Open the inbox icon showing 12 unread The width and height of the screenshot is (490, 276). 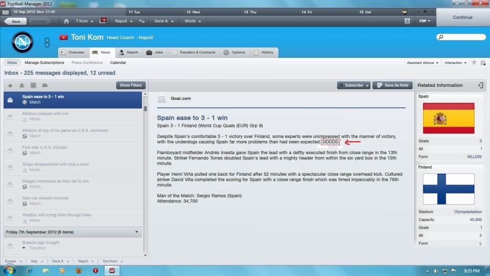coord(102,21)
